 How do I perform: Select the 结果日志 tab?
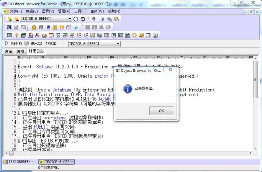36,51
